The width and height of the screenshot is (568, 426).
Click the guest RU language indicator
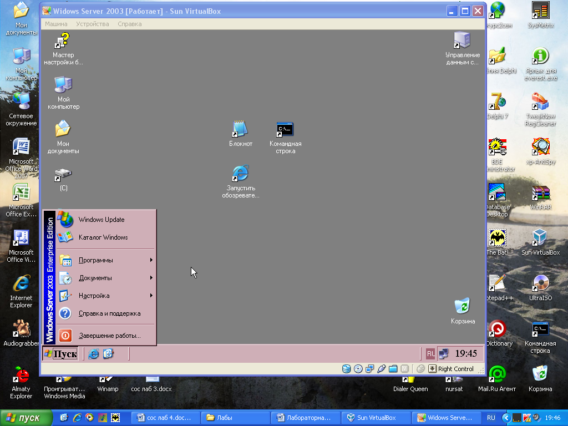pyautogui.click(x=430, y=353)
